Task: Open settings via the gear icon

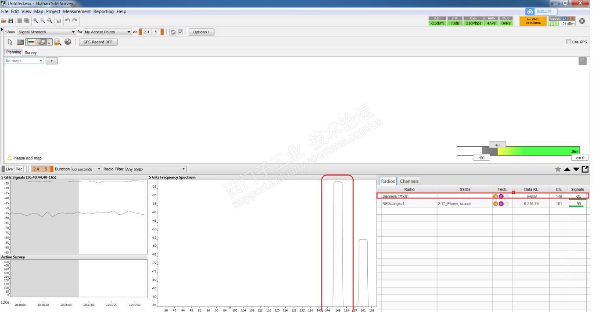Action: [582, 21]
